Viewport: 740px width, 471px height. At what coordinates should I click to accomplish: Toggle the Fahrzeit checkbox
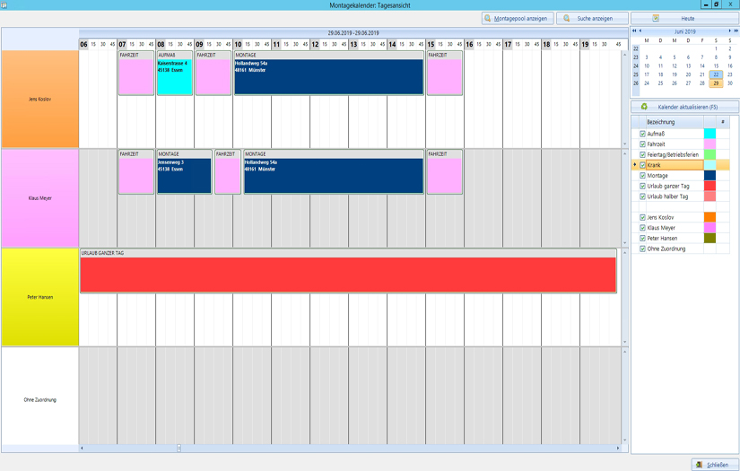click(642, 144)
